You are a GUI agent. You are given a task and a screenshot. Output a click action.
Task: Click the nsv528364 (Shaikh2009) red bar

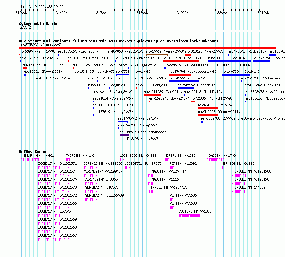[193, 102]
